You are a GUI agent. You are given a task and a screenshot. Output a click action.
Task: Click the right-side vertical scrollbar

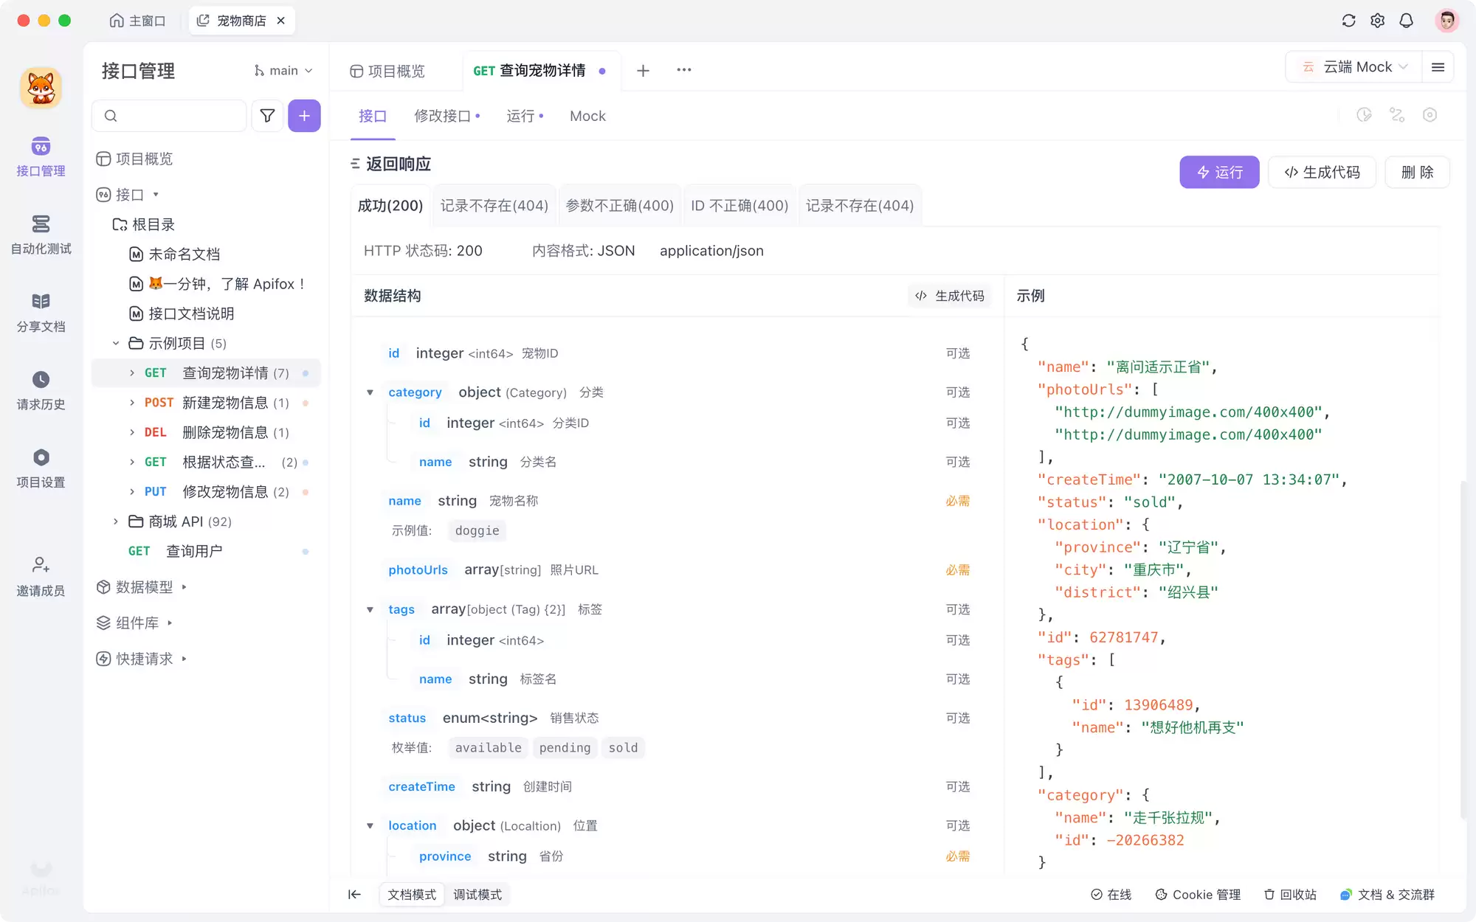[x=1463, y=649]
